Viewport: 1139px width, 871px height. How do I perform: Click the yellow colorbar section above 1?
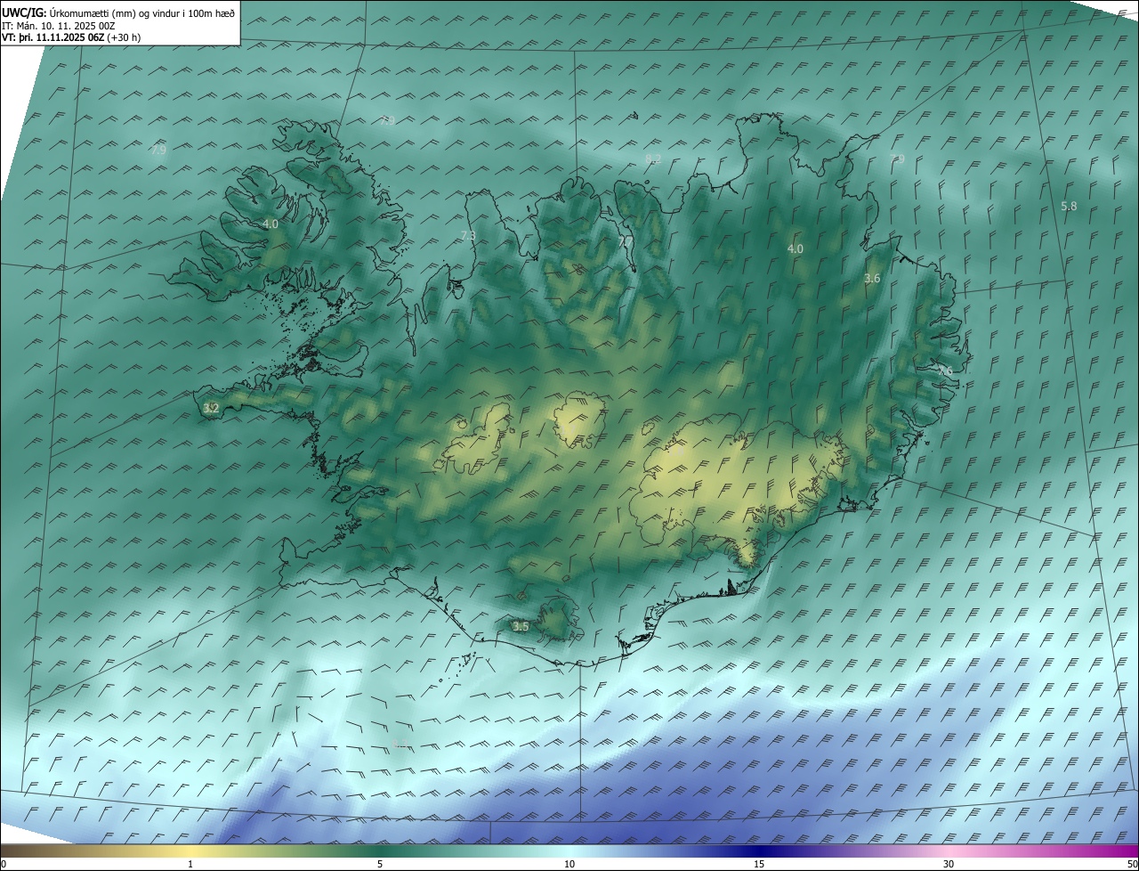click(190, 851)
